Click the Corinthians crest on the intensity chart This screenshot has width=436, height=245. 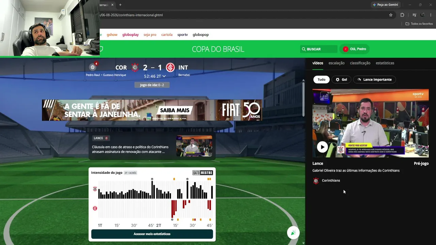pos(95,189)
